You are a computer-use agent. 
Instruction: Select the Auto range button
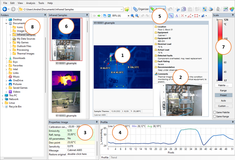tap(223, 101)
